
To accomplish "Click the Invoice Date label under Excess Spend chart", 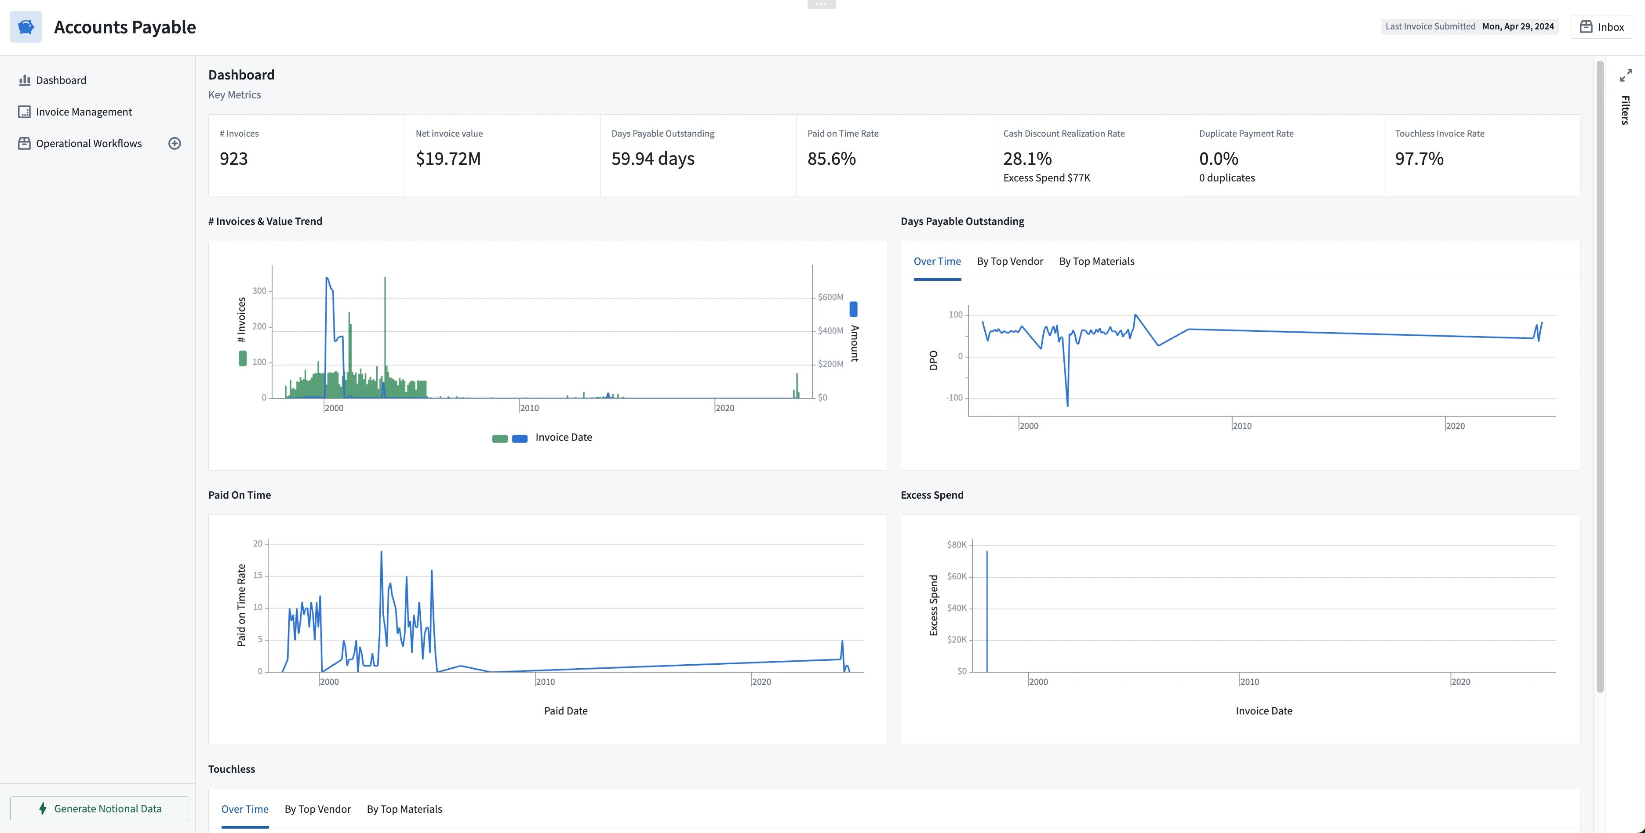I will pos(1264,710).
